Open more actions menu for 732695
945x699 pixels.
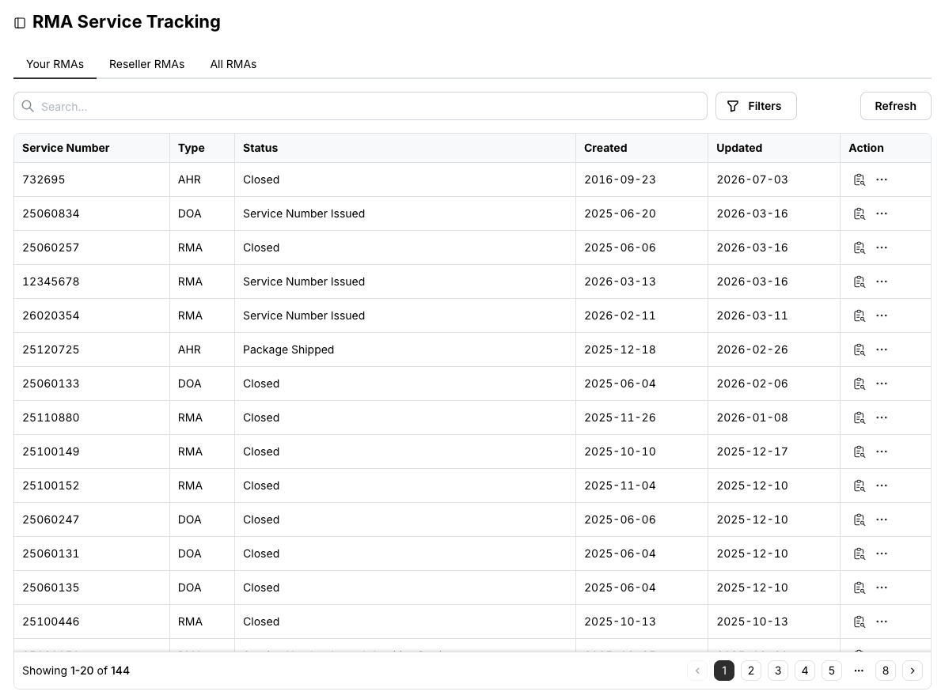tap(882, 179)
